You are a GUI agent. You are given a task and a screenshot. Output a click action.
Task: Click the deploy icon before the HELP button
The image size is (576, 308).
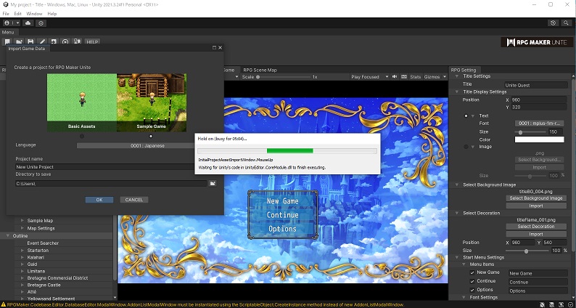77,42
